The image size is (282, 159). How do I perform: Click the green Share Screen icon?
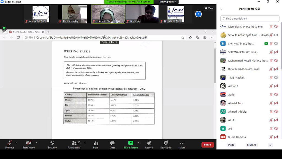coord(131,143)
